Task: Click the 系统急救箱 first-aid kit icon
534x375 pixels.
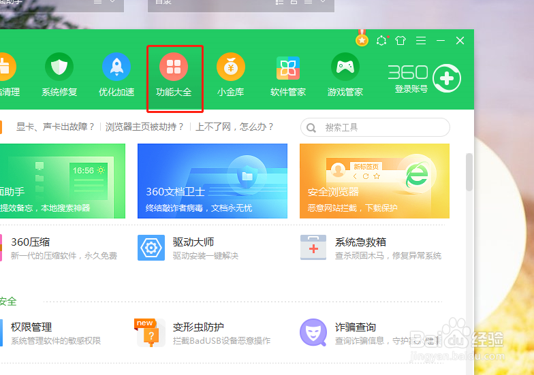Action: pyautogui.click(x=313, y=248)
